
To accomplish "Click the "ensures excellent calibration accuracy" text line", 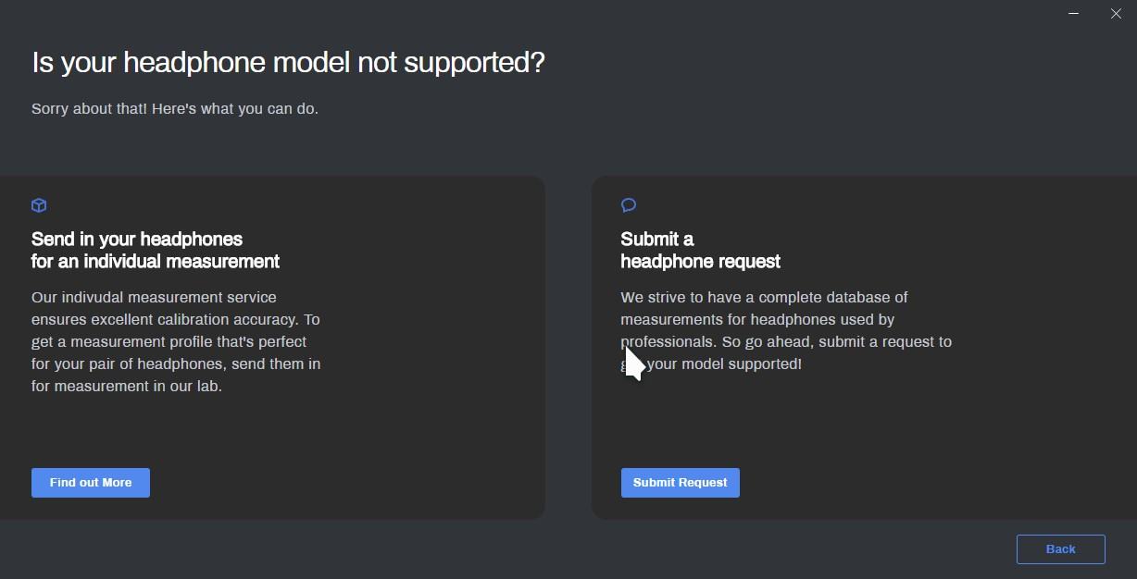I will [x=175, y=320].
